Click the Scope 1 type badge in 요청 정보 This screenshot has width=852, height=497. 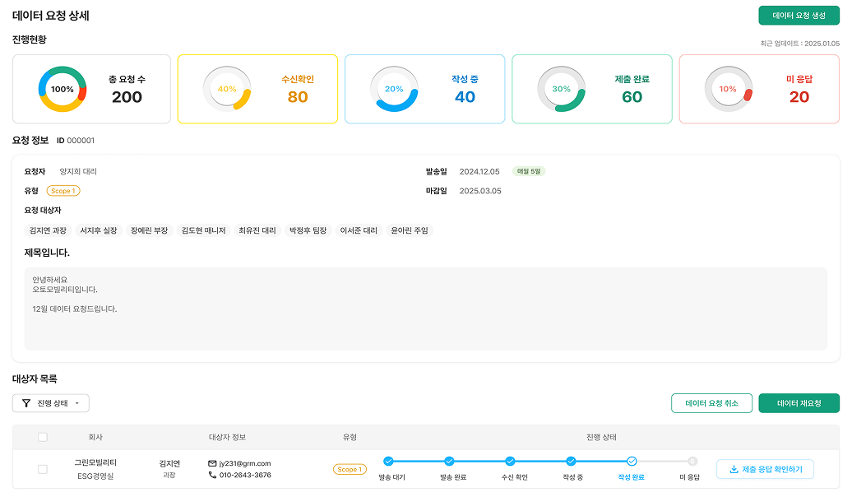(x=63, y=191)
